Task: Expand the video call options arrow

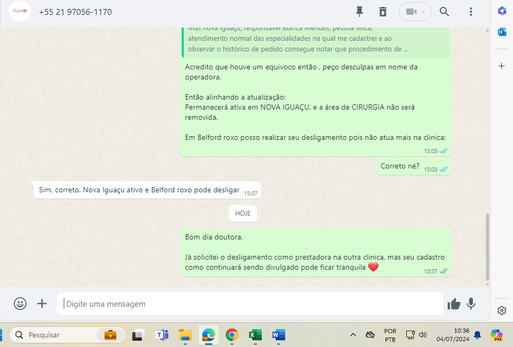Action: tap(423, 12)
